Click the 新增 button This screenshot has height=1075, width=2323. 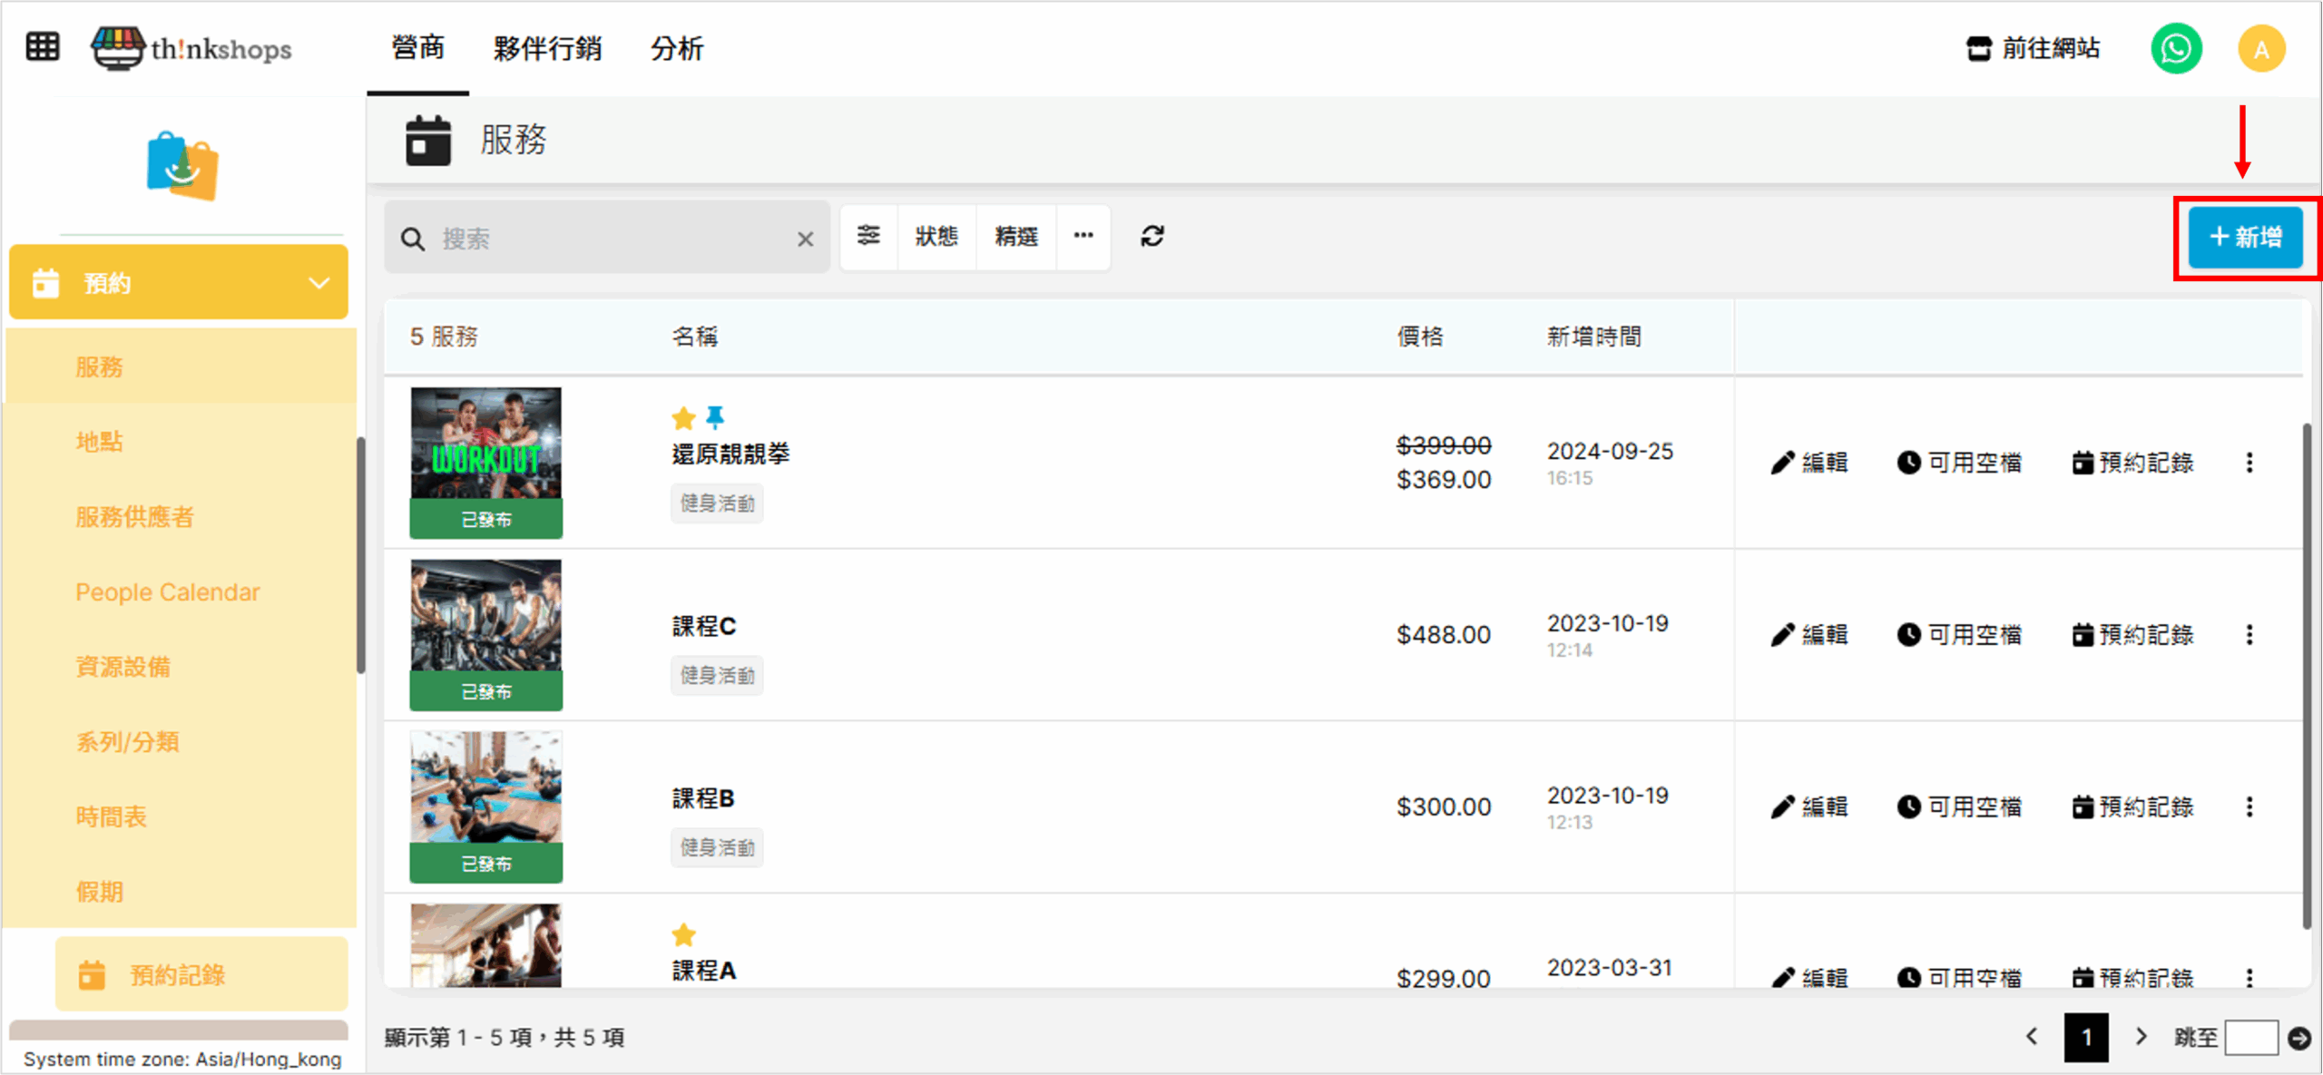(2245, 238)
